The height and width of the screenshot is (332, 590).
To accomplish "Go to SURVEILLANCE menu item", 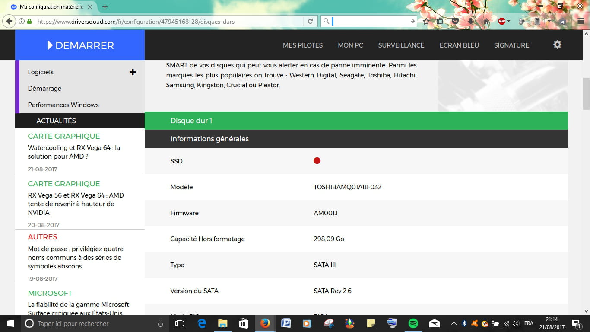I will tap(401, 45).
